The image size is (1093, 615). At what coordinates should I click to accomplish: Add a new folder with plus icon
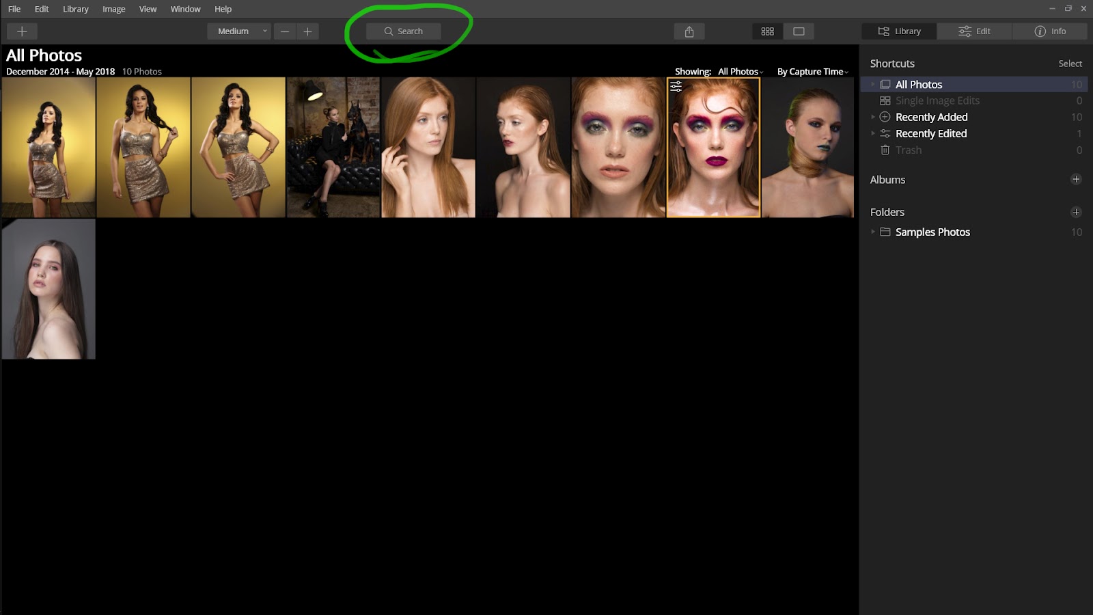point(1076,213)
